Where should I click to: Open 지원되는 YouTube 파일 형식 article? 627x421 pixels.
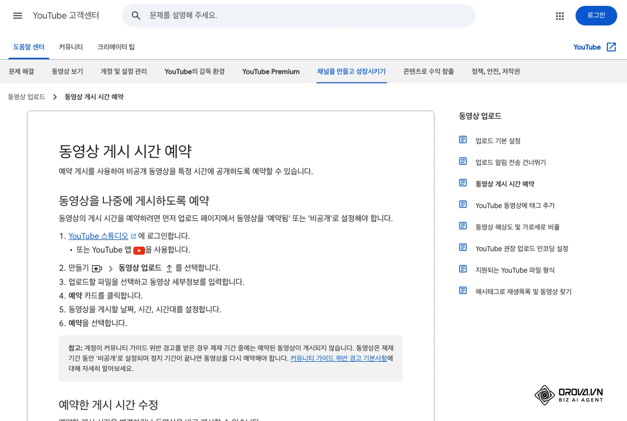point(515,270)
